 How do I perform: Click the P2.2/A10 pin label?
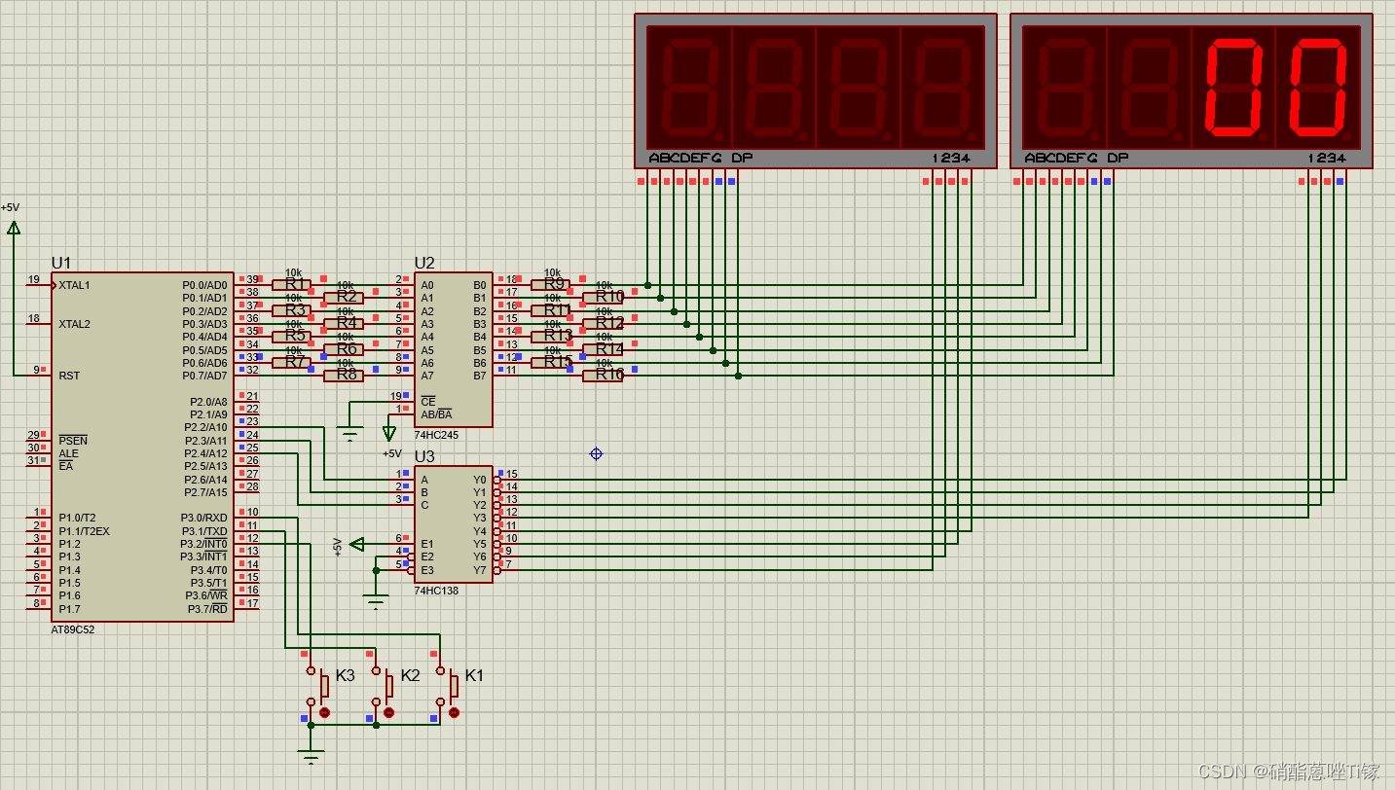tap(205, 427)
